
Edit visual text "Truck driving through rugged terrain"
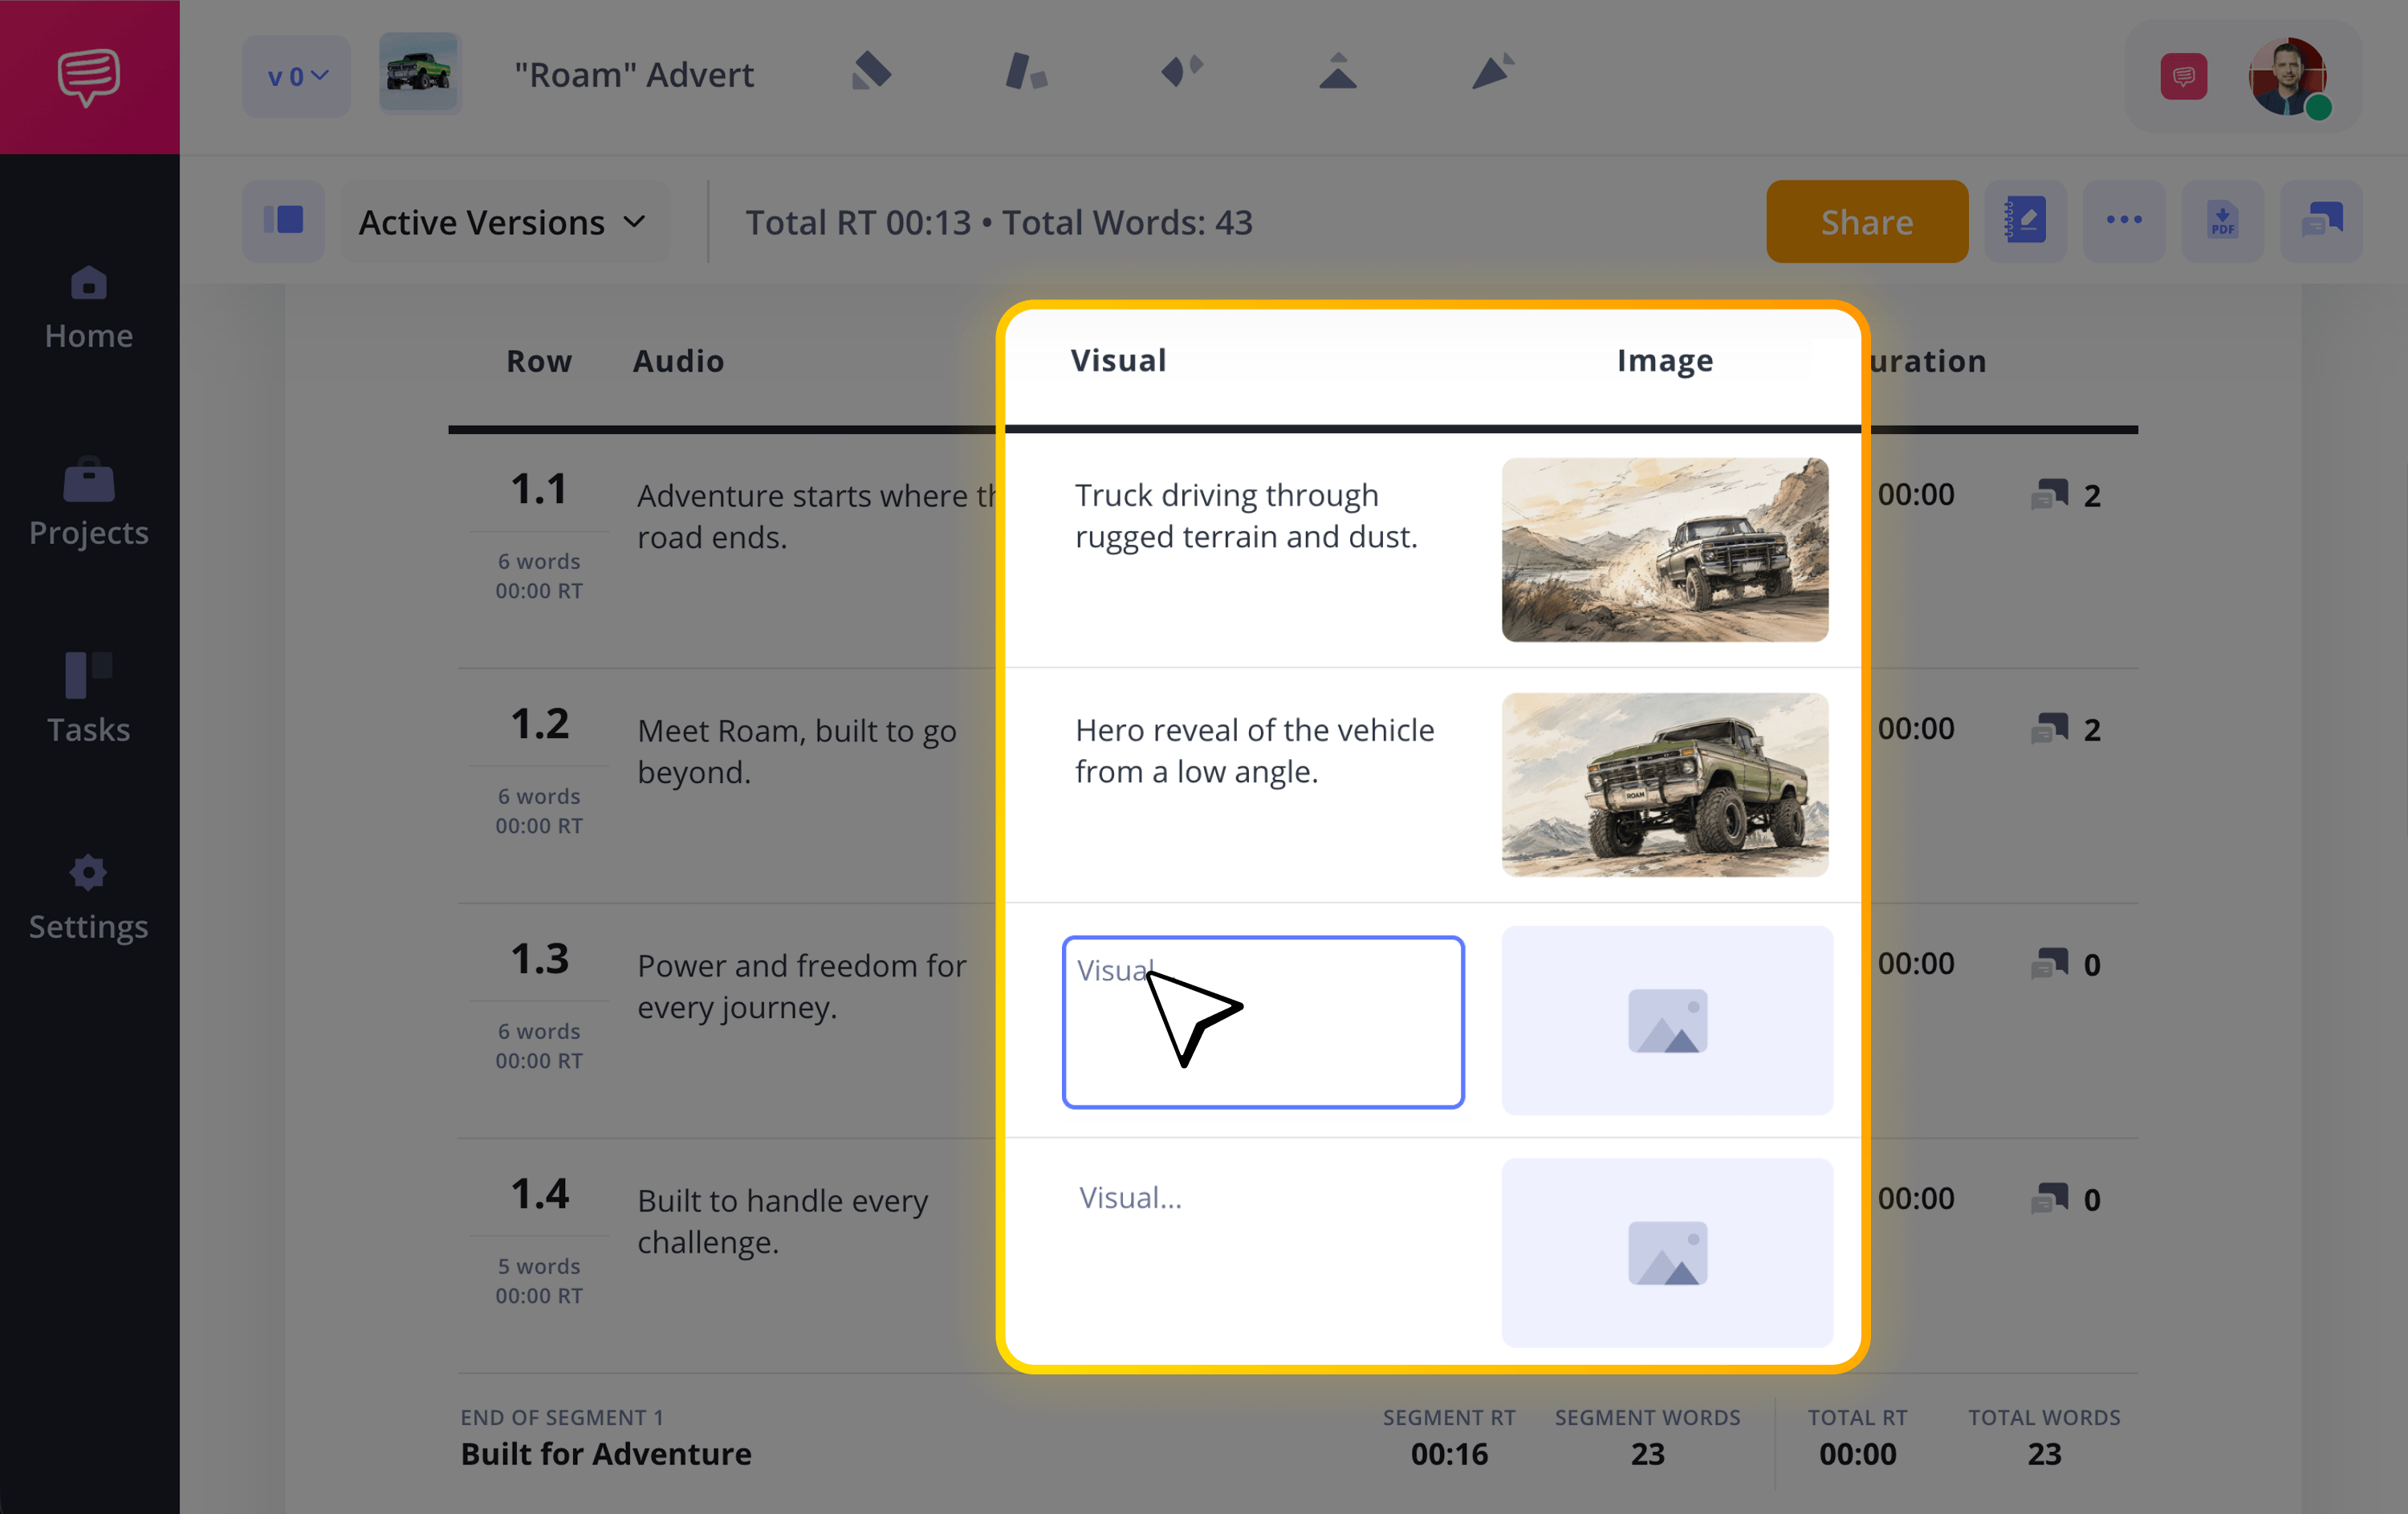pyautogui.click(x=1246, y=516)
